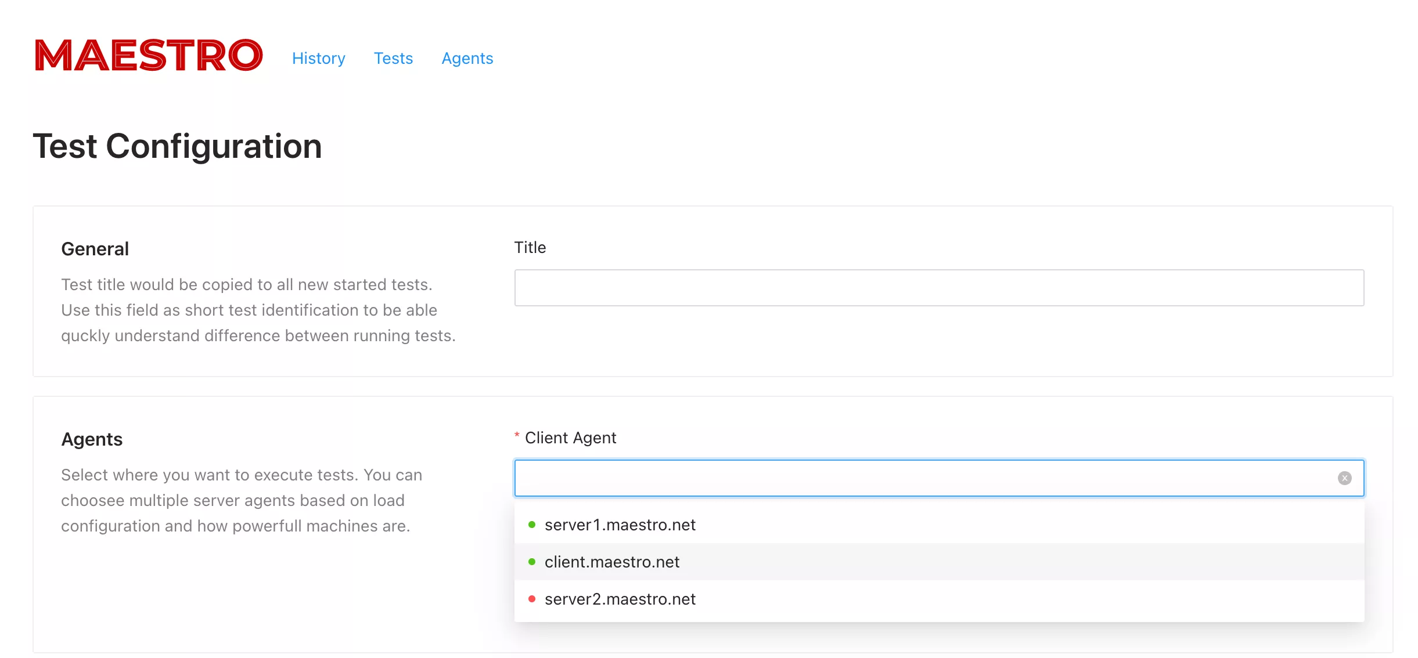Clear the Client Agent selection
The width and height of the screenshot is (1418, 658).
[1344, 478]
